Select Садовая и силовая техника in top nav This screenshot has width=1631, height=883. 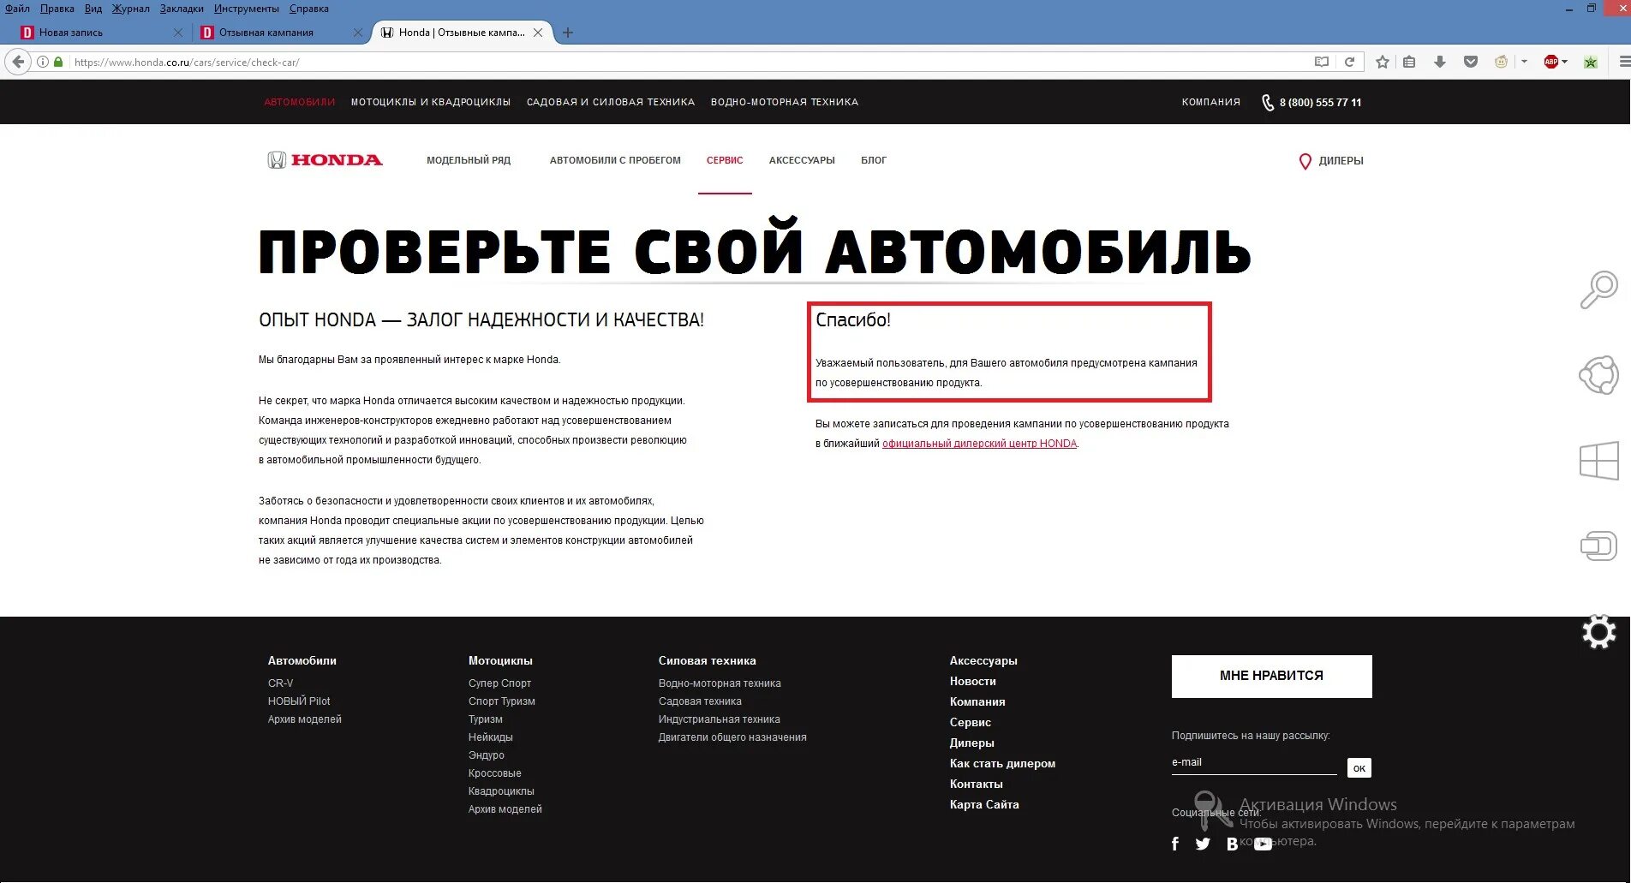point(611,102)
